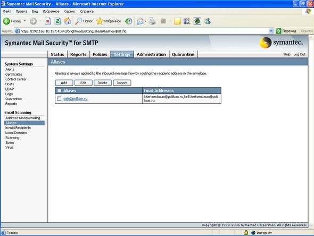
Task: Open Spam settings
Action: pos(10,143)
